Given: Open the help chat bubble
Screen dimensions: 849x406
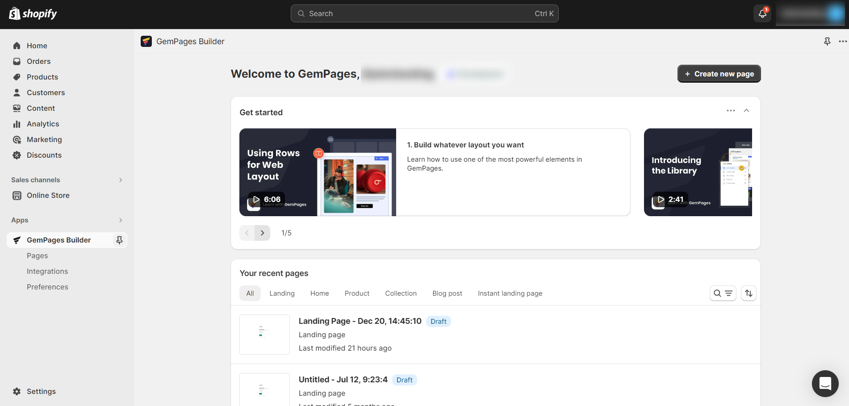Looking at the screenshot, I should click(x=824, y=383).
